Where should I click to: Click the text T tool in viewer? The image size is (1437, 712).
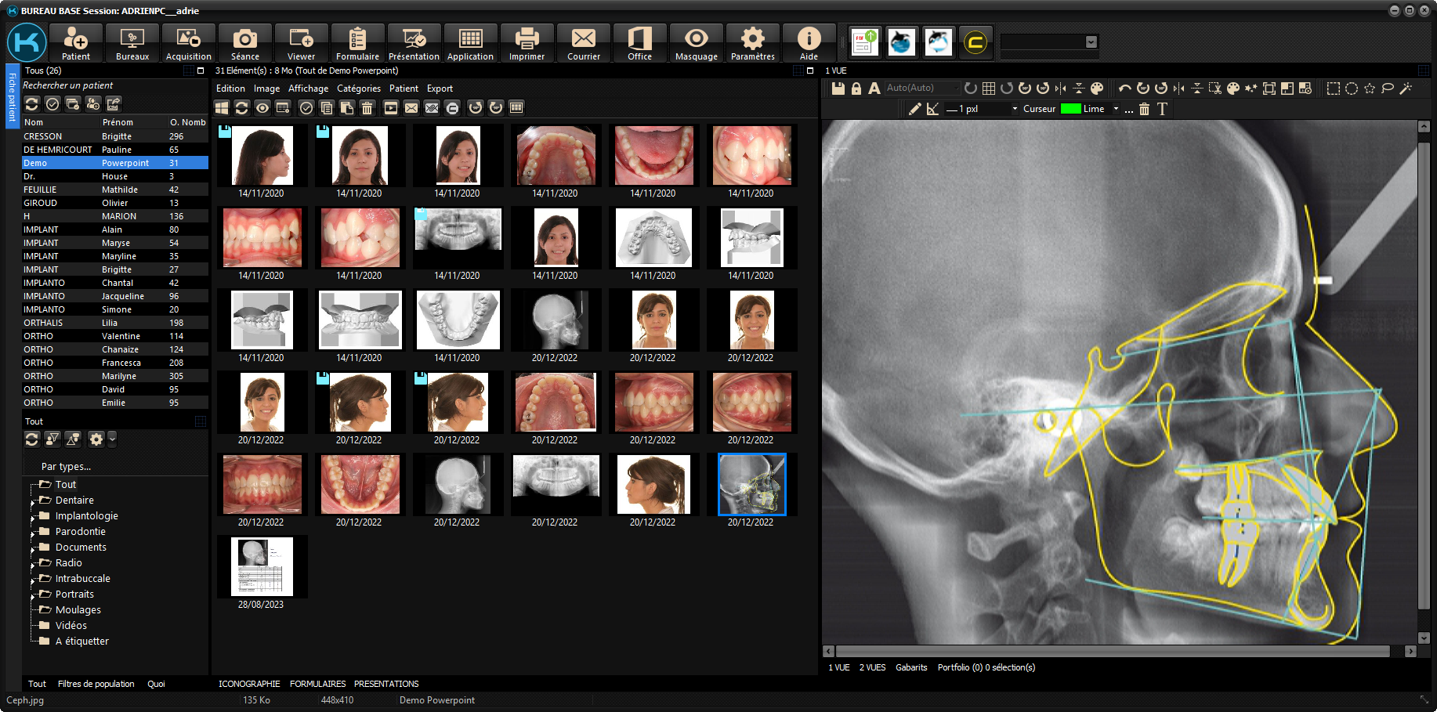tap(1162, 109)
